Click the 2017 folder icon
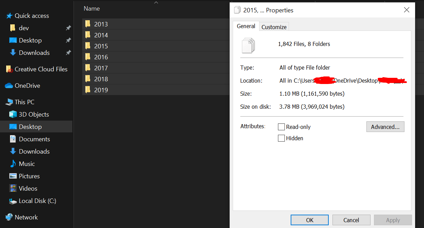 point(88,68)
